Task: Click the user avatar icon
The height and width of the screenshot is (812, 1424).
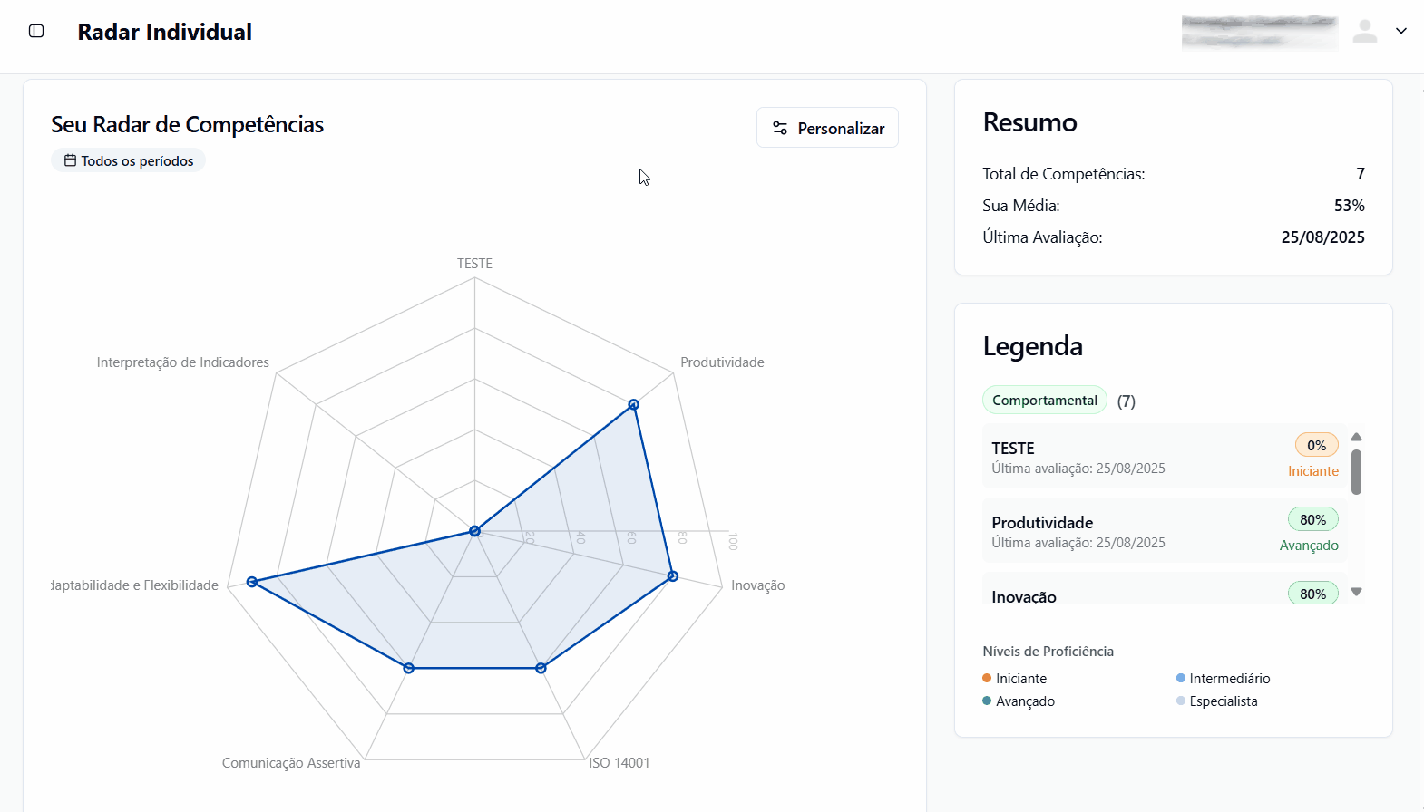Action: [1364, 32]
